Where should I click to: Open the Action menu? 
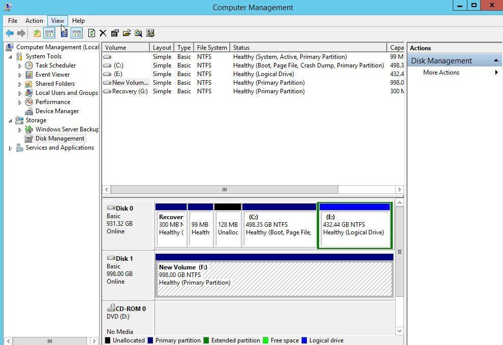click(34, 21)
